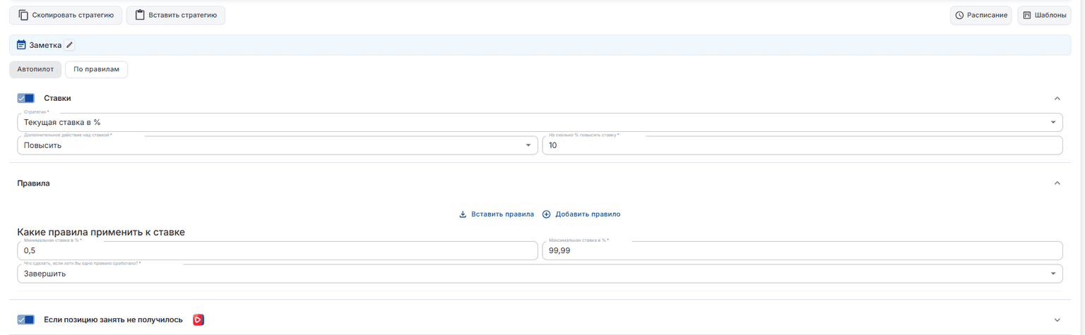
Task: Edit the note via pencil icon
Action: pyautogui.click(x=69, y=45)
